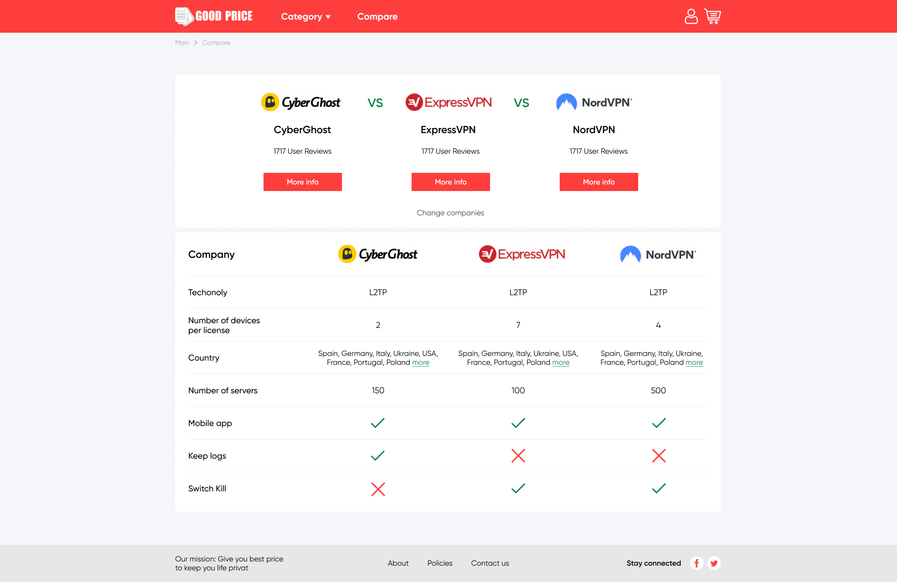This screenshot has height=582, width=897.
Task: Open the Twitter social icon
Action: click(714, 563)
